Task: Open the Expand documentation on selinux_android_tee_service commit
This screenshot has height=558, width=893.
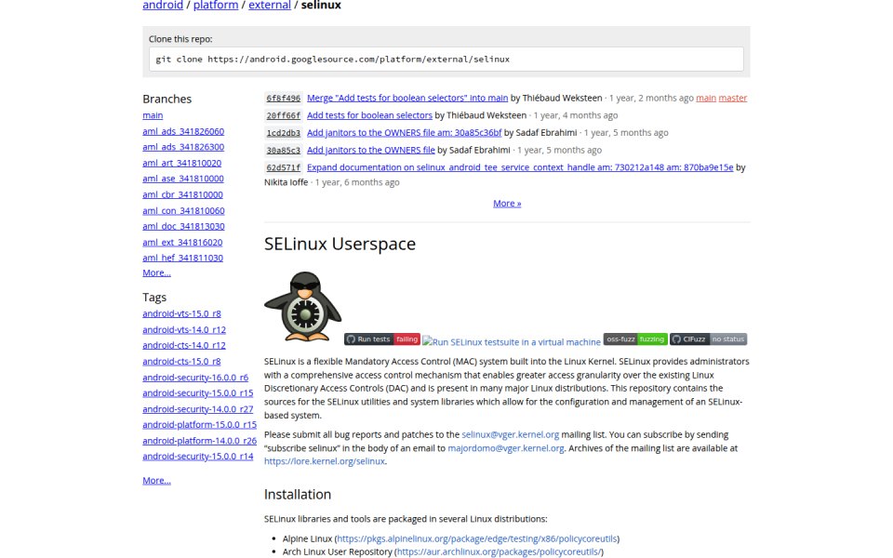Action: pyautogui.click(x=520, y=167)
